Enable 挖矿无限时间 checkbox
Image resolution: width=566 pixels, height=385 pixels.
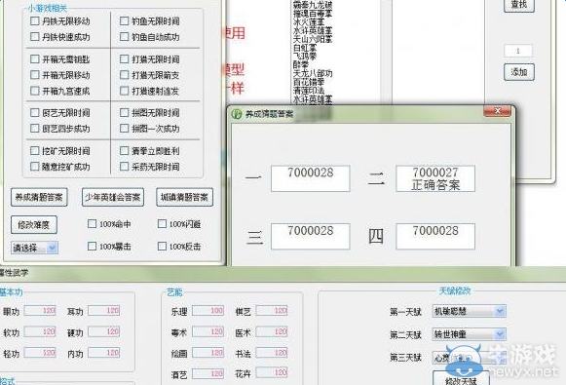coord(35,151)
